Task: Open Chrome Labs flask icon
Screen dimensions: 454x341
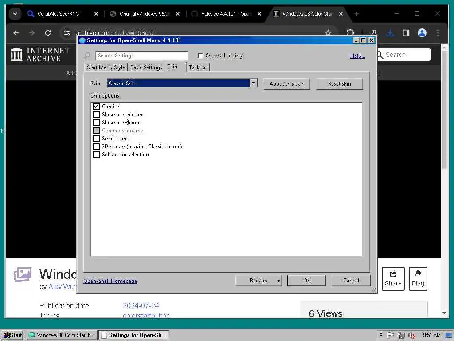Action: point(374,33)
